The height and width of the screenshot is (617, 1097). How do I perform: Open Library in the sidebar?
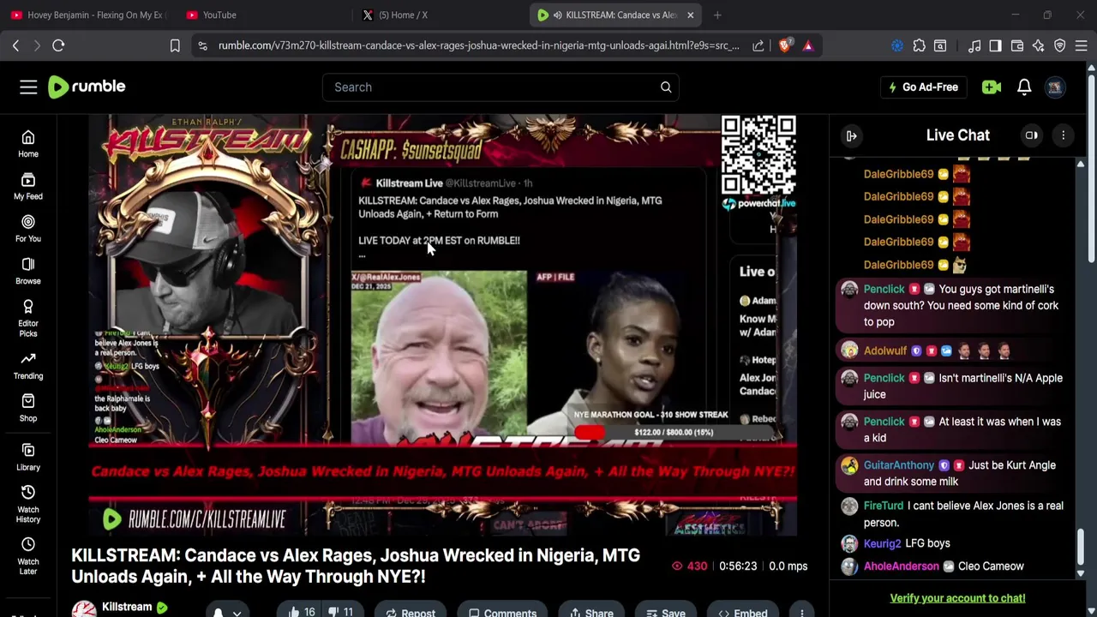tap(28, 457)
